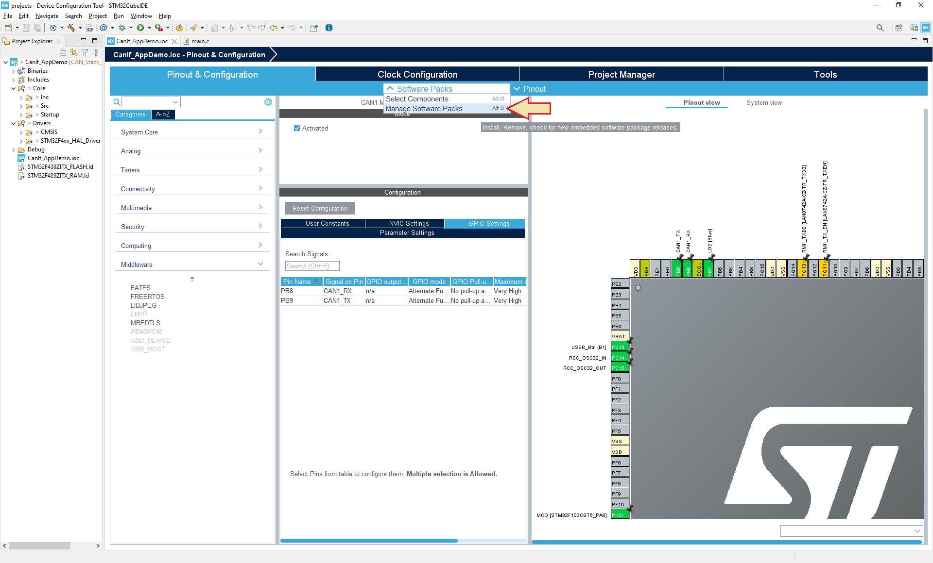Collapse the Middleware category
The image size is (933, 563).
point(192,265)
